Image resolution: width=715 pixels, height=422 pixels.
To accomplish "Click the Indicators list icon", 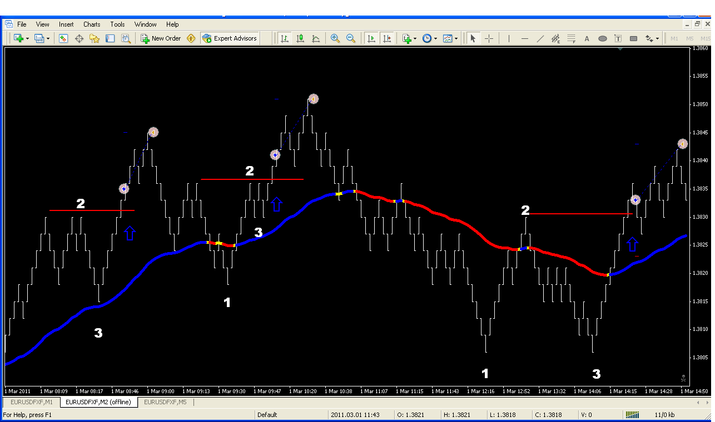I will click(406, 38).
